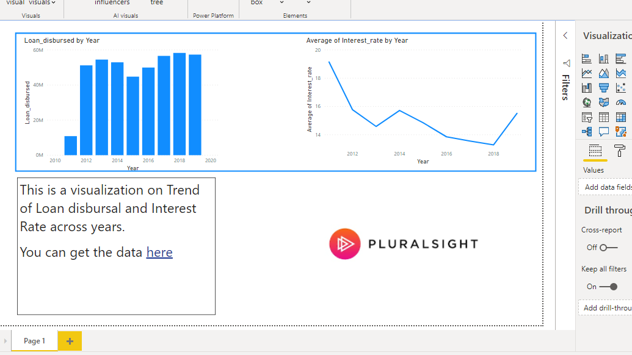632x355 pixels.
Task: Select the clustered bar chart visual
Action: tap(621, 59)
